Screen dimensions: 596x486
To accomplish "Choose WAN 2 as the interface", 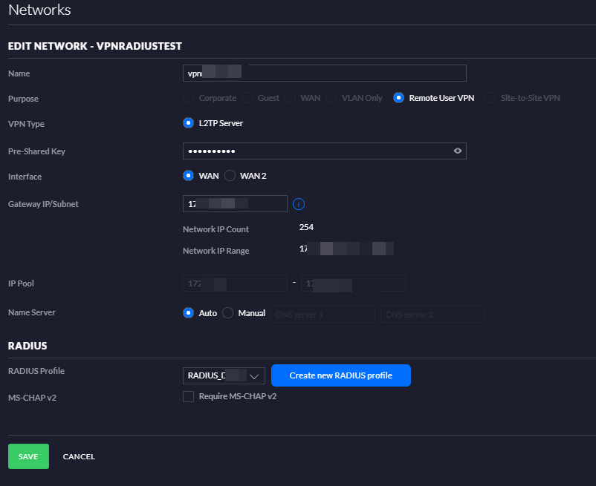I will 230,176.
